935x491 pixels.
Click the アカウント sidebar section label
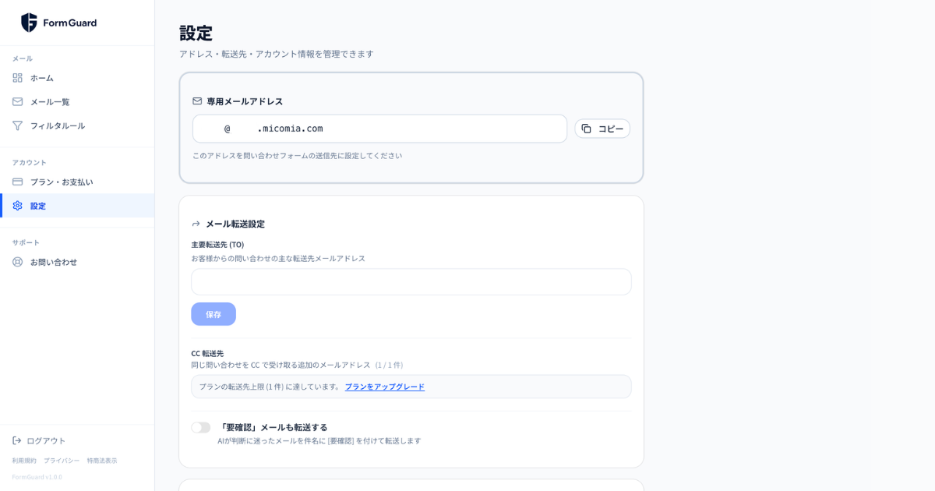point(29,162)
